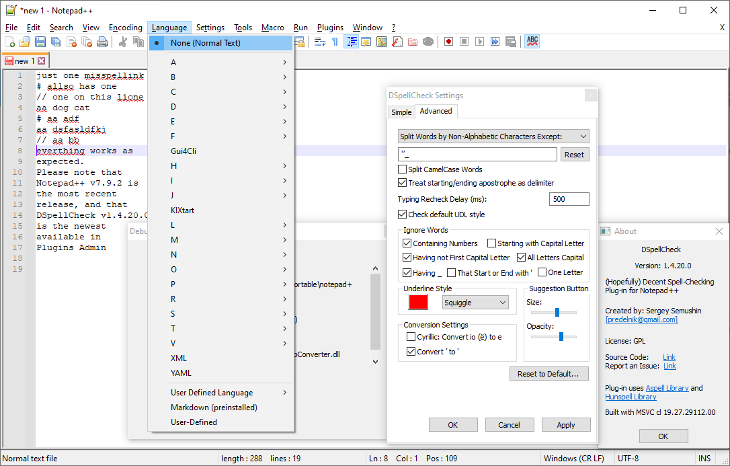Open the Split Words by Non-Alphabetic Characters dropdown
Viewport: 730px width, 466px height.
point(582,136)
